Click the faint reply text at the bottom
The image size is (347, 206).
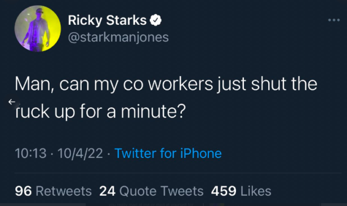click(151, 204)
